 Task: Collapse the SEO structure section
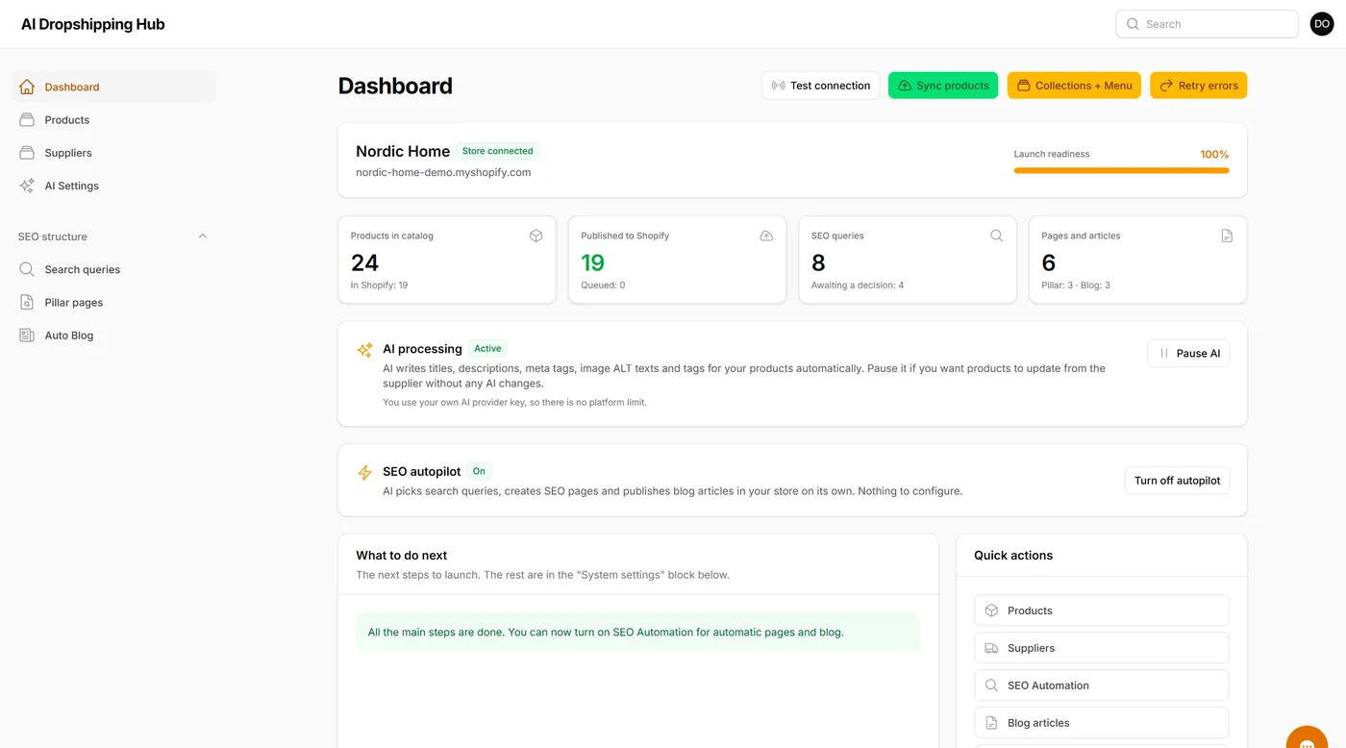[x=203, y=237]
